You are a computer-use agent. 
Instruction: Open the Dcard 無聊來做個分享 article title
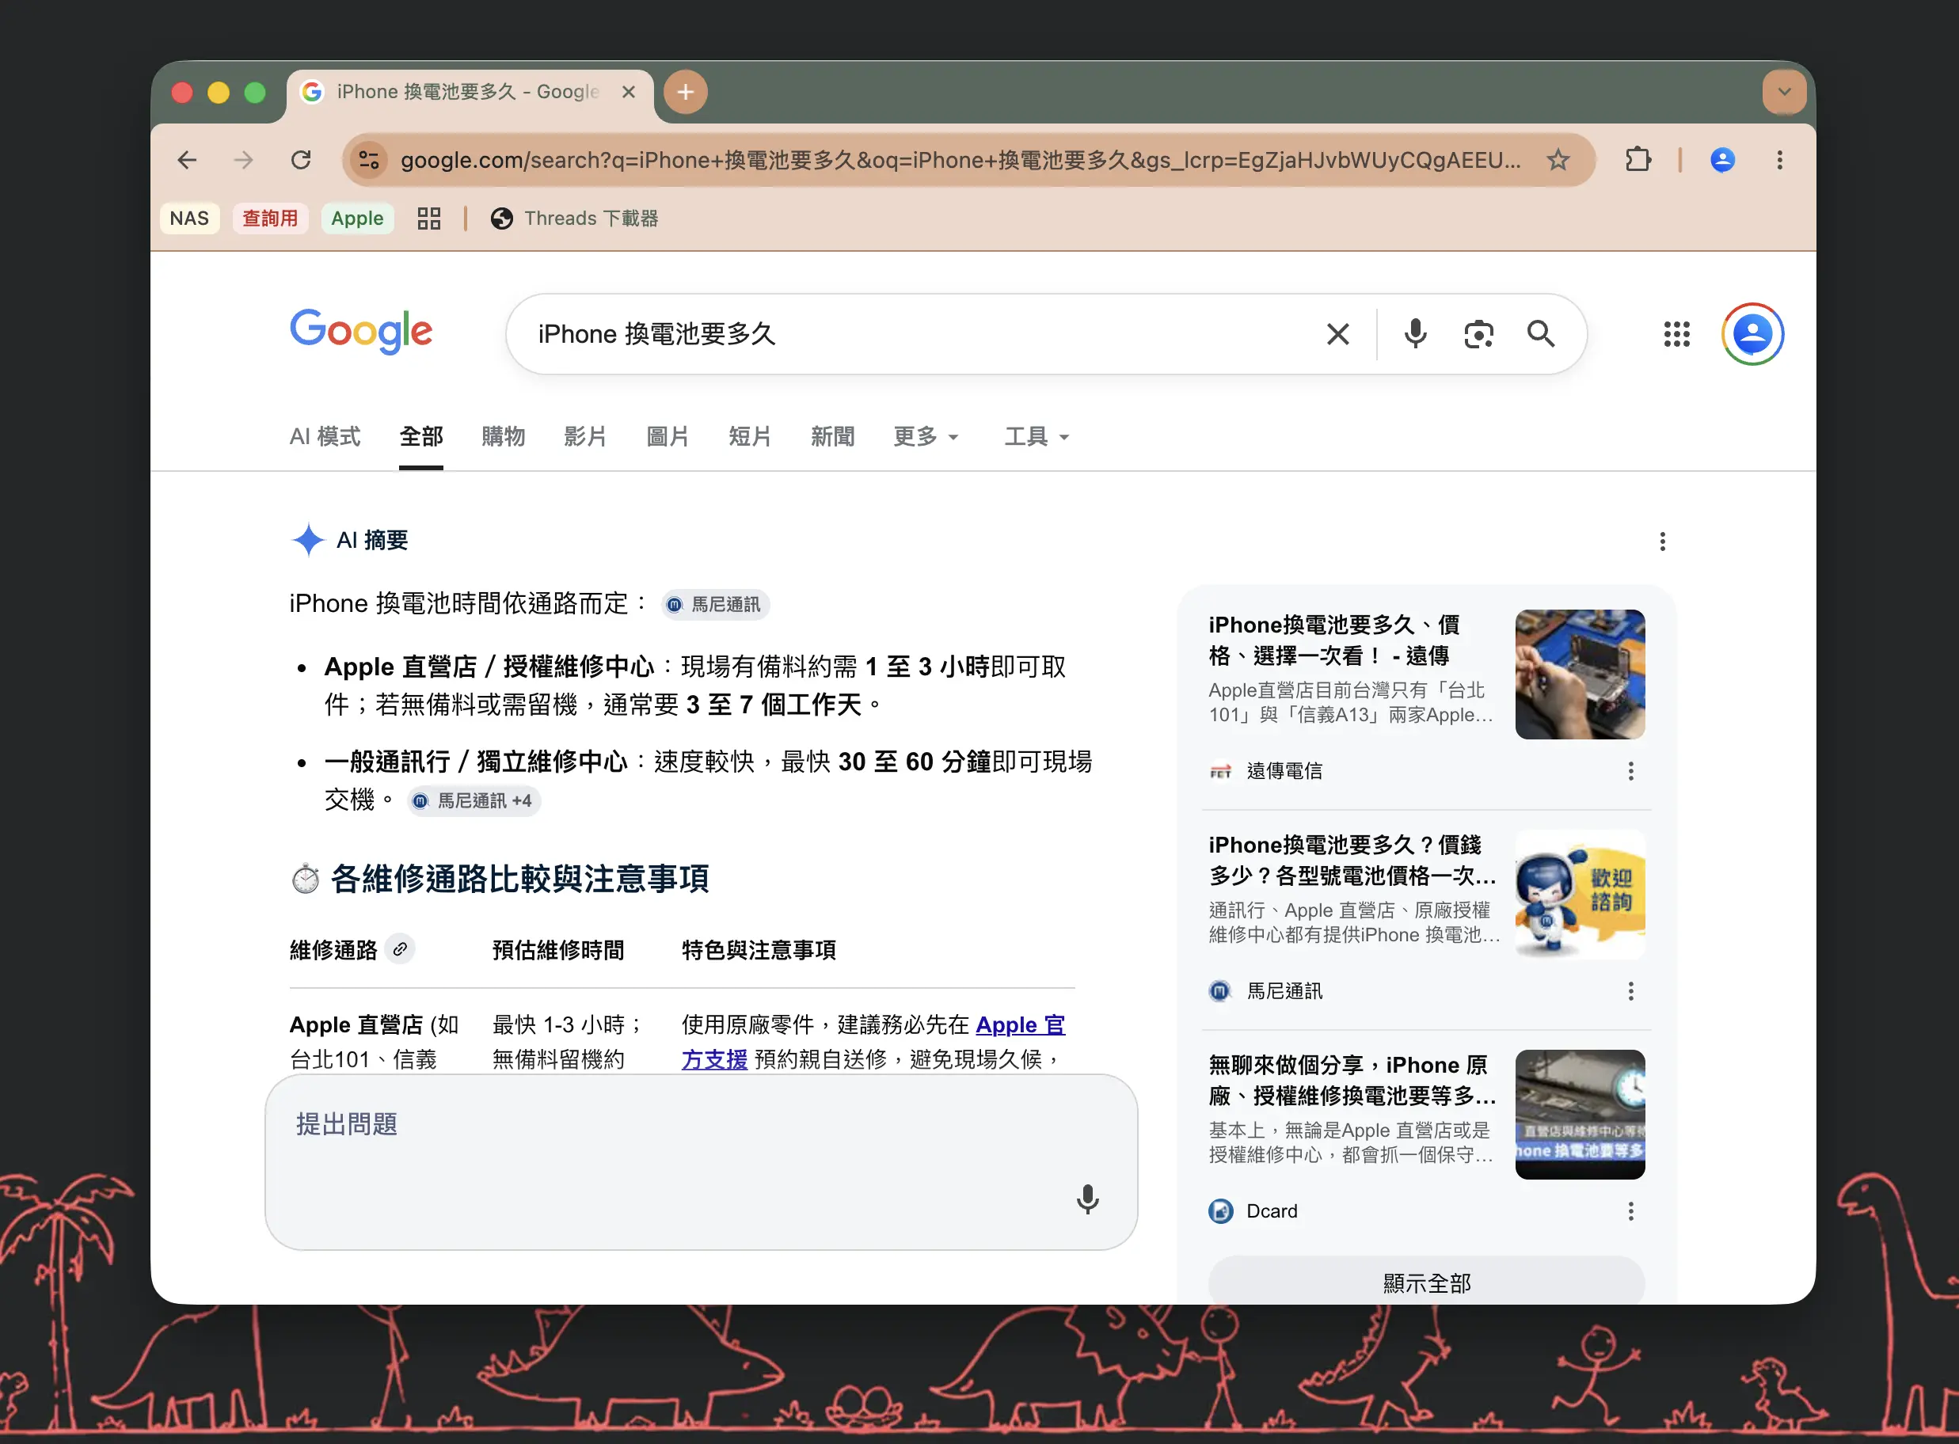[1352, 1081]
